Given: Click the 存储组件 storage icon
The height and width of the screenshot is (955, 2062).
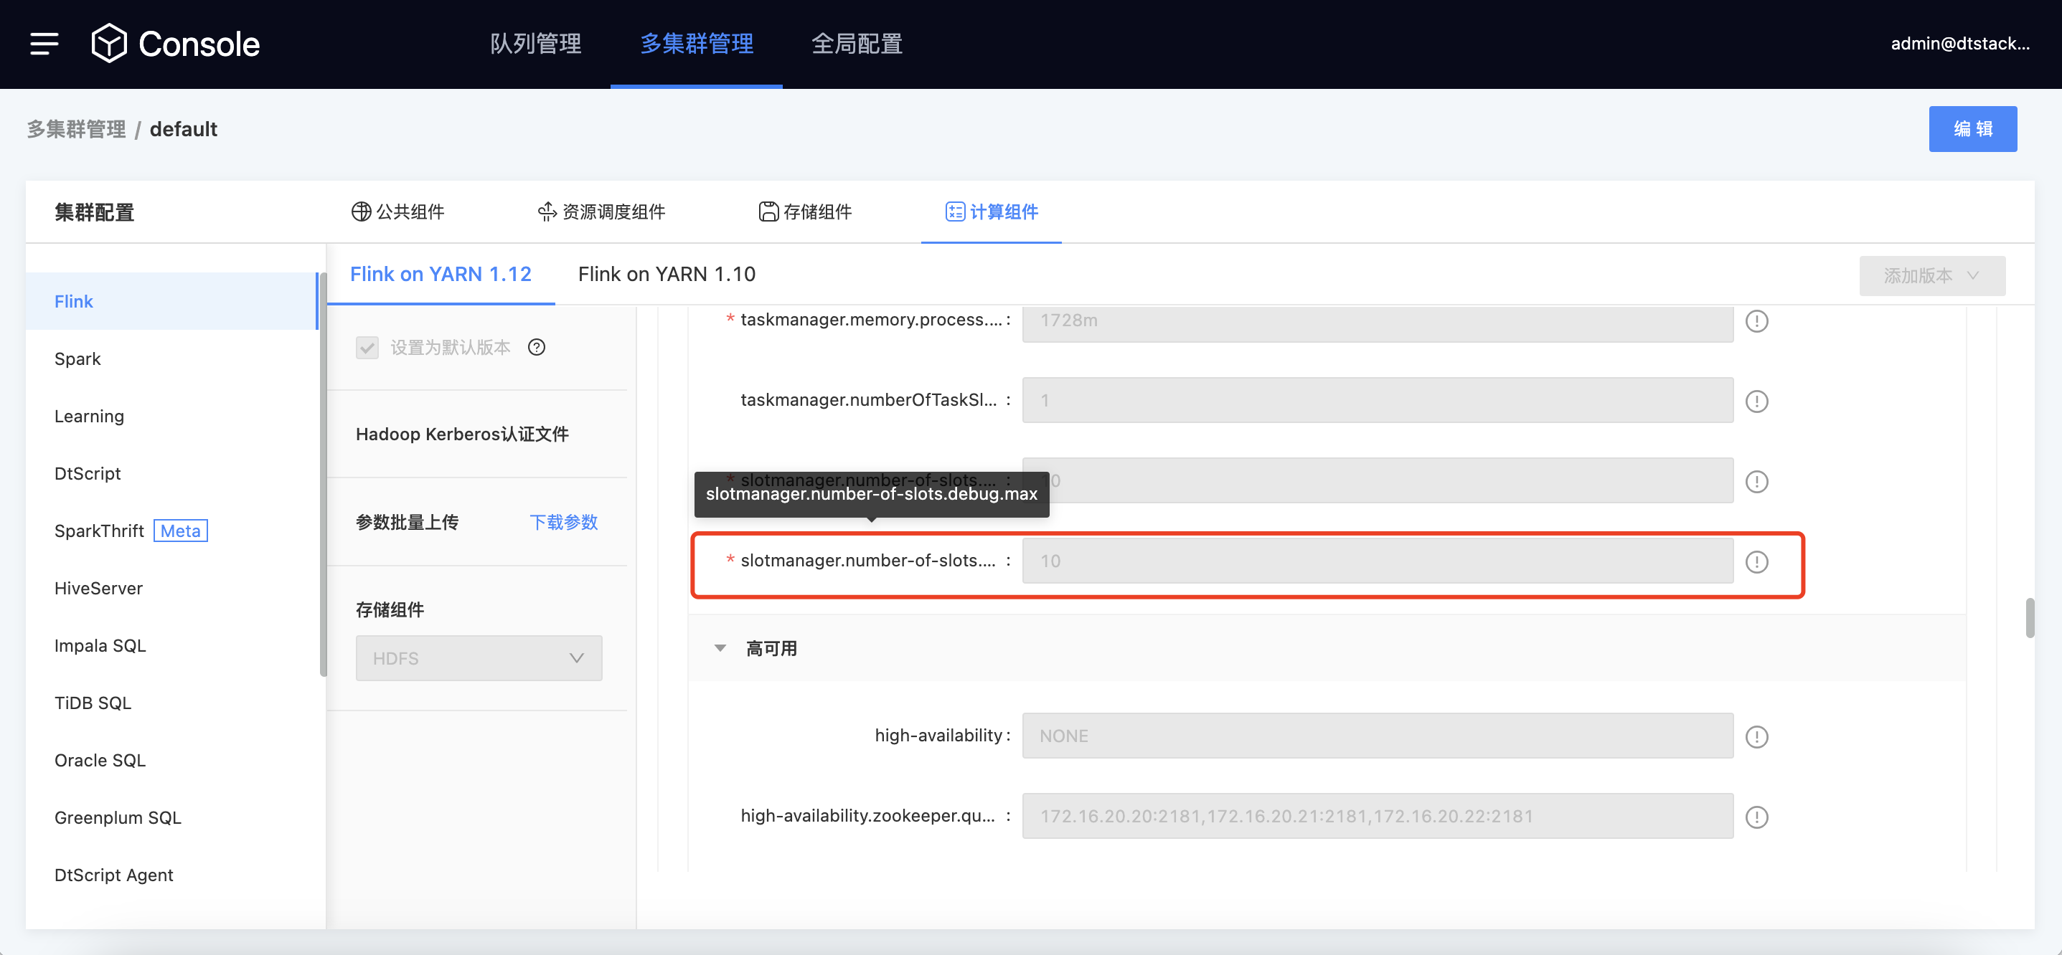Looking at the screenshot, I should coord(768,212).
